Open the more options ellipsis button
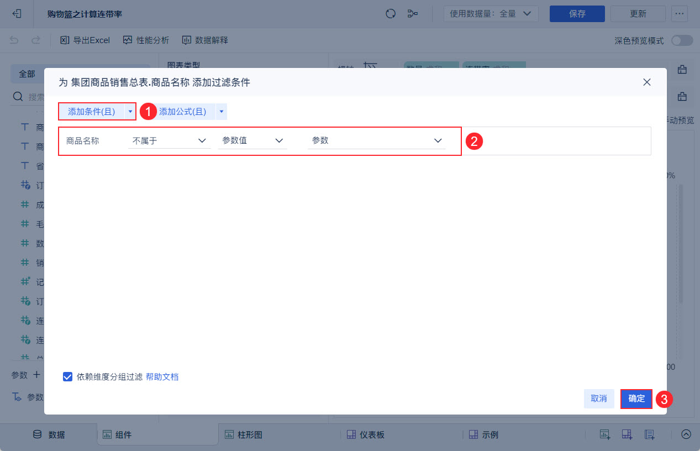The width and height of the screenshot is (700, 451). coord(680,14)
